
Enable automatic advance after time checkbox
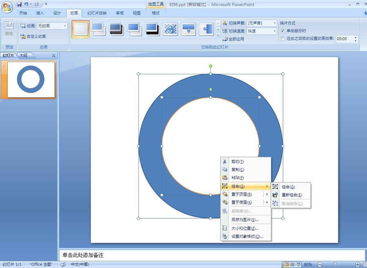(x=283, y=39)
